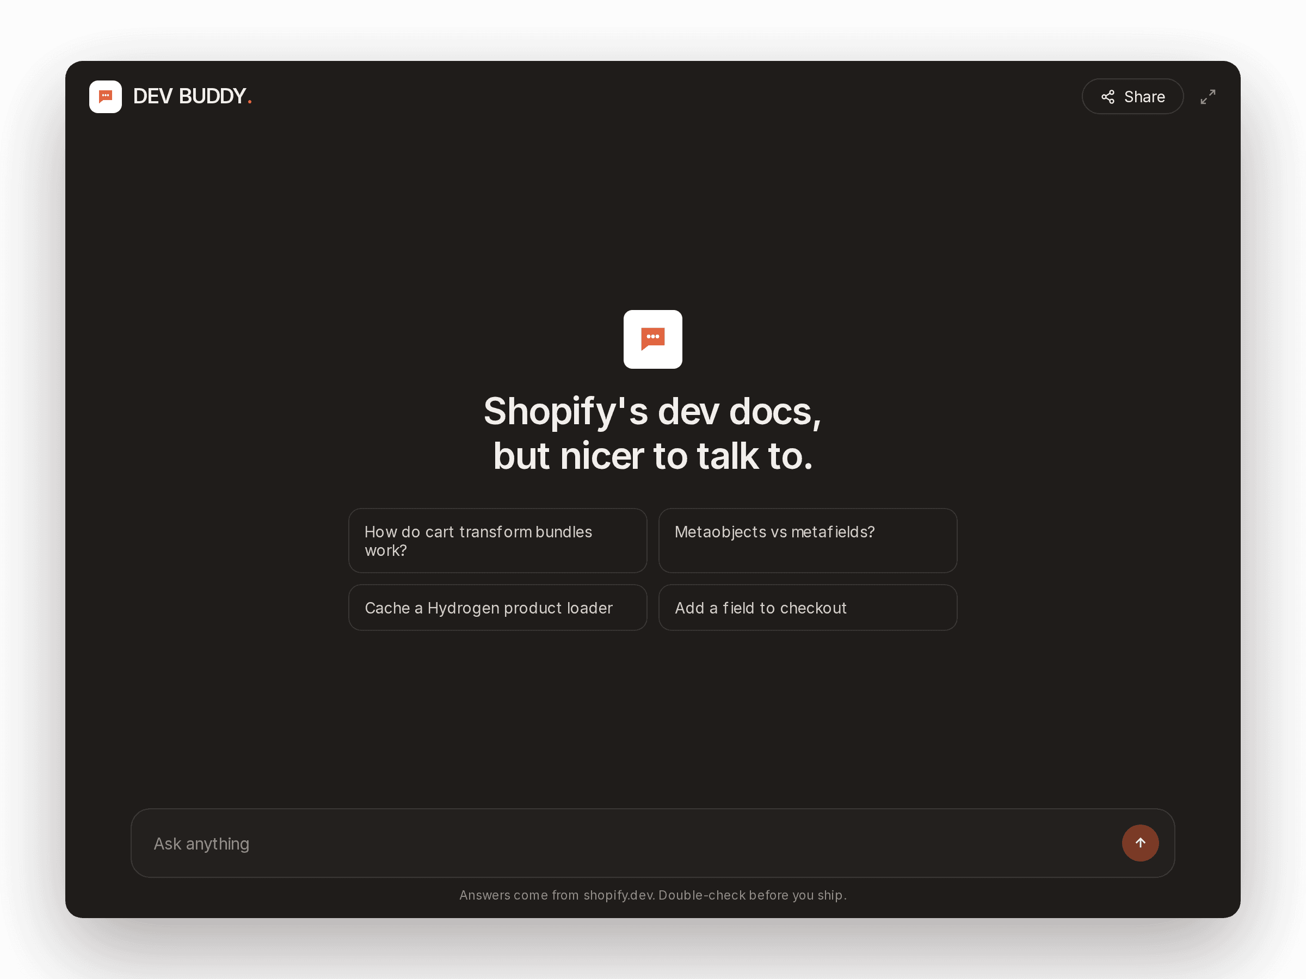Click the Dev Buddy chat logo icon in header
Viewport: 1306px width, 979px height.
pos(106,96)
